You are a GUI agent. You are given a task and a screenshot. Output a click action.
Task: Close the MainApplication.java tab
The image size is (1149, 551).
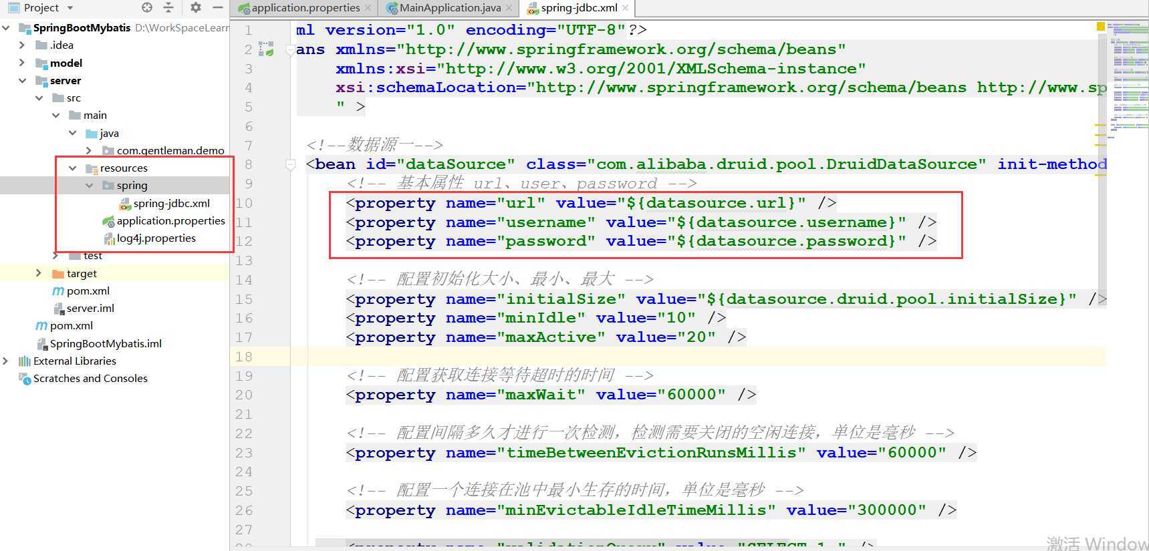509,8
